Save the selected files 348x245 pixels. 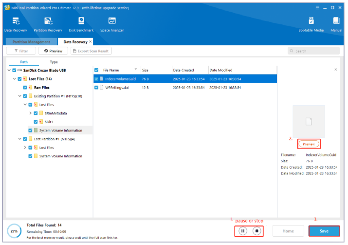(324, 231)
